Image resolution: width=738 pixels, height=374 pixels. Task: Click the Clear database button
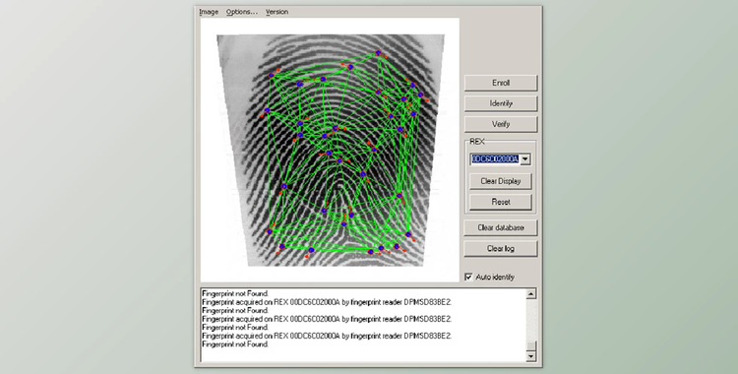click(501, 227)
